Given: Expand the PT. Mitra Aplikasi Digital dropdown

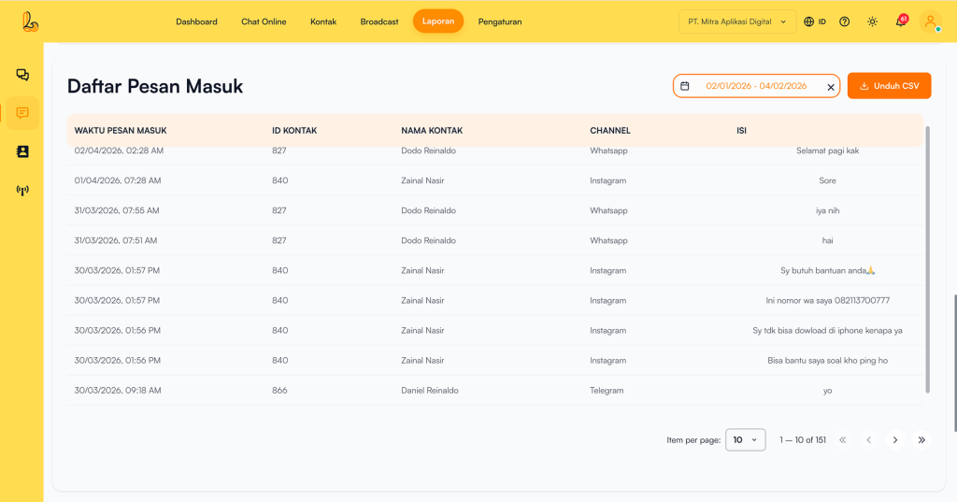Looking at the screenshot, I should tap(737, 22).
